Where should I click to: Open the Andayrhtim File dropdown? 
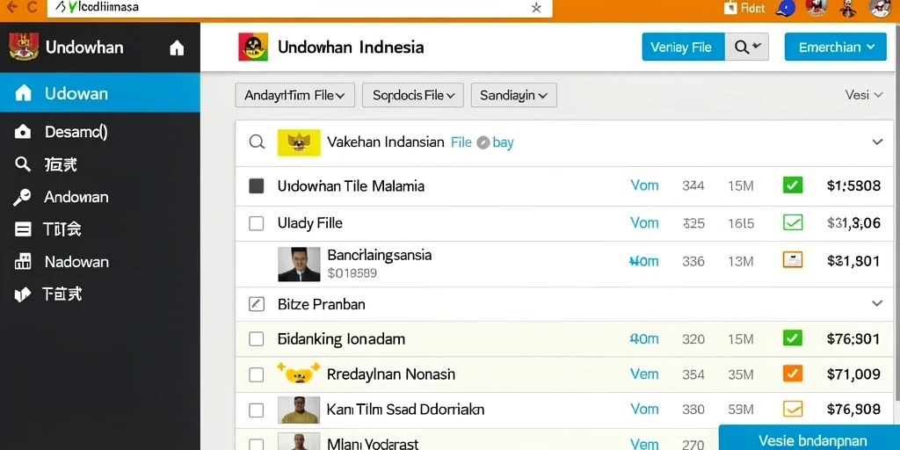click(x=295, y=95)
